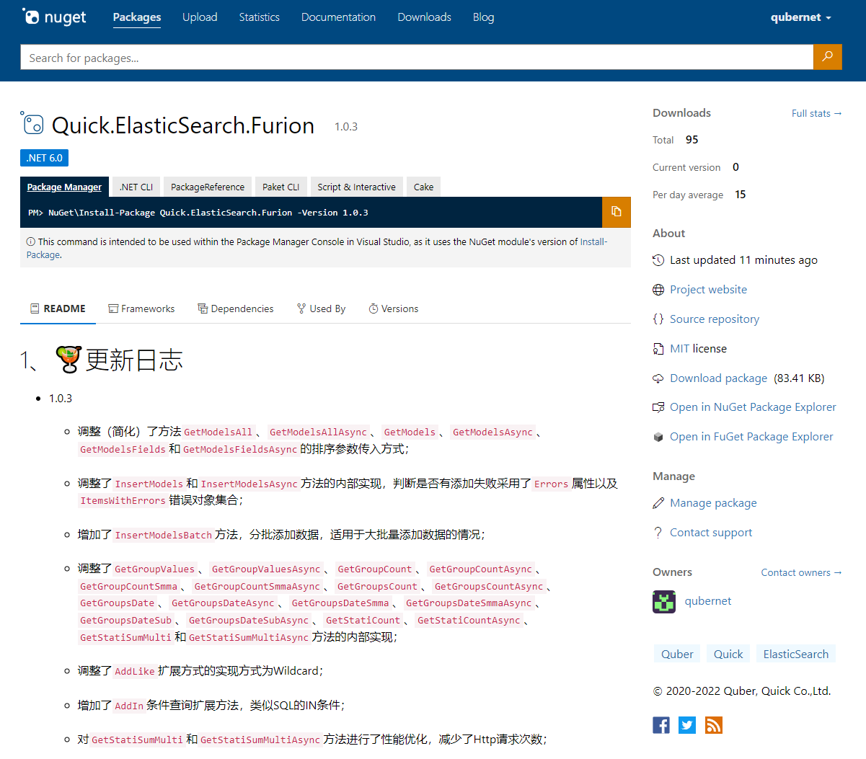Open the Manage package pencil option
The image size is (866, 759).
(x=712, y=502)
